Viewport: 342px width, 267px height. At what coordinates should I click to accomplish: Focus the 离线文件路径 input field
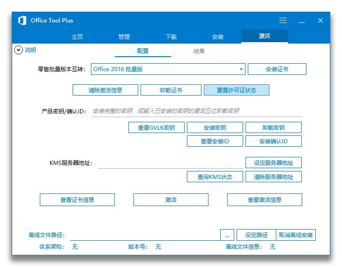click(x=145, y=235)
